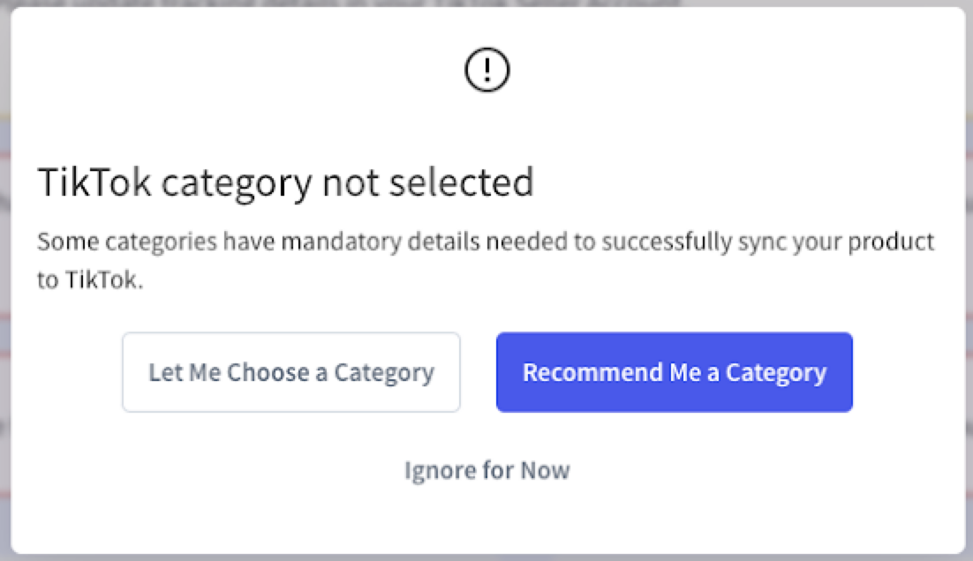Dismiss dialog with Ignore for Now
Screen dimensions: 973x561
(x=487, y=470)
